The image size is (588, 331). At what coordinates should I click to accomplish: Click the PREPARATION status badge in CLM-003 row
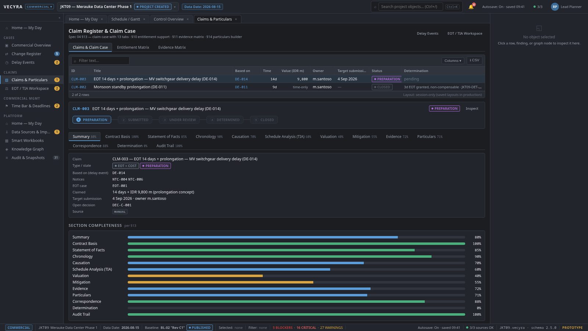click(387, 79)
